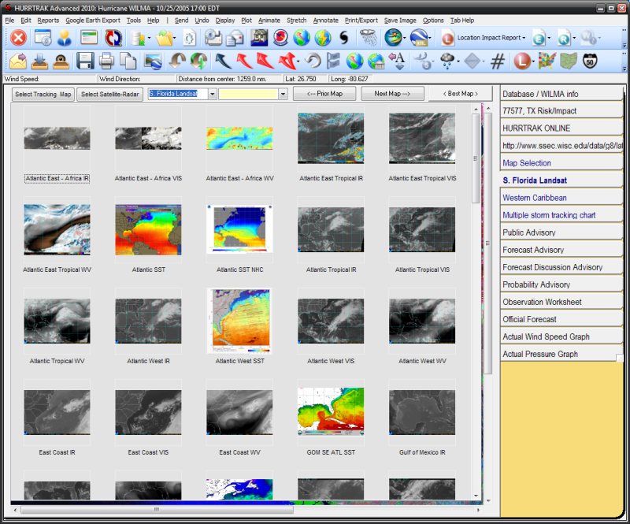The height and width of the screenshot is (524, 630).
Task: Click the printer icon in second toolbar
Action: pyautogui.click(x=106, y=61)
